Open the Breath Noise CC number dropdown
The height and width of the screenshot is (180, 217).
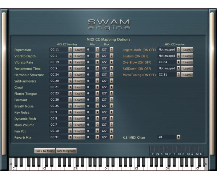(x=70, y=106)
